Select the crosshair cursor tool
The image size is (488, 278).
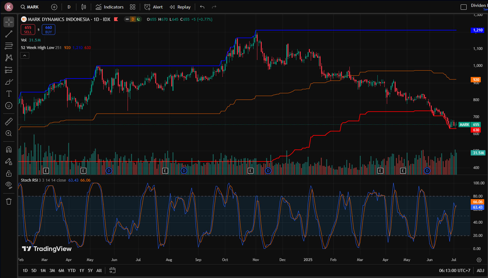pyautogui.click(x=9, y=22)
